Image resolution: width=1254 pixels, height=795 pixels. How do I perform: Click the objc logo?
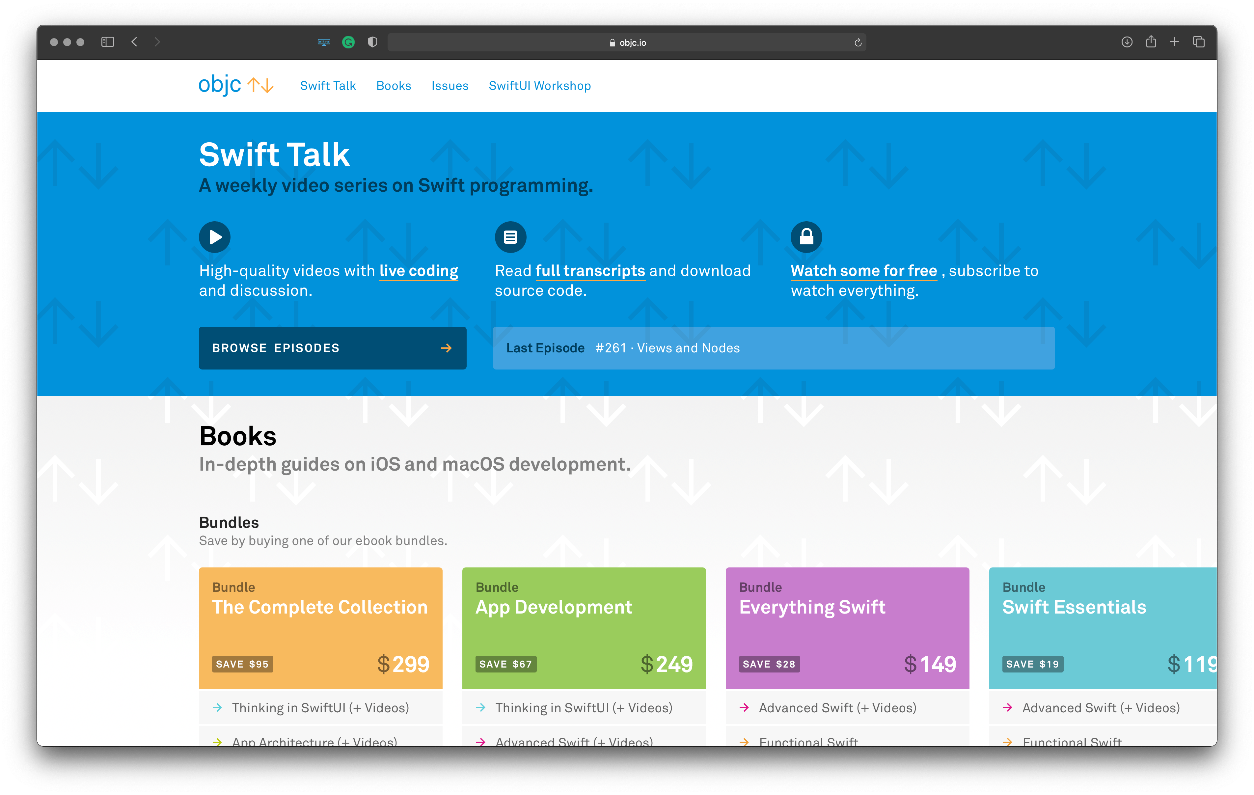click(x=236, y=85)
